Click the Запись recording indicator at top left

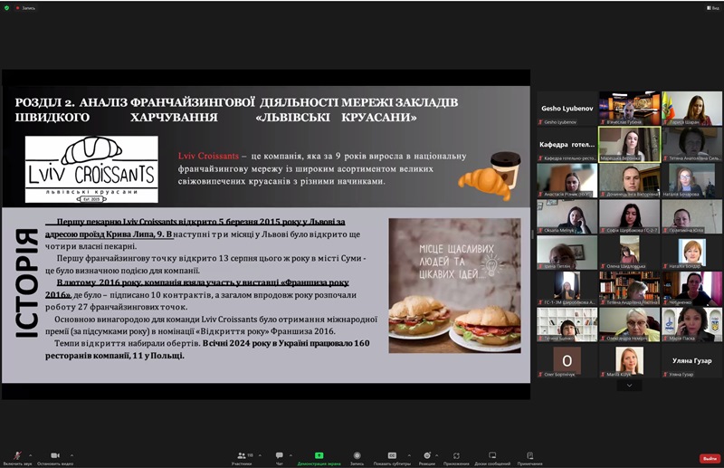[x=25, y=8]
